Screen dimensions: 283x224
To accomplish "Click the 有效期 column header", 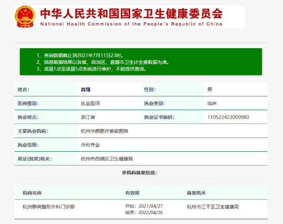I will 132,193.
